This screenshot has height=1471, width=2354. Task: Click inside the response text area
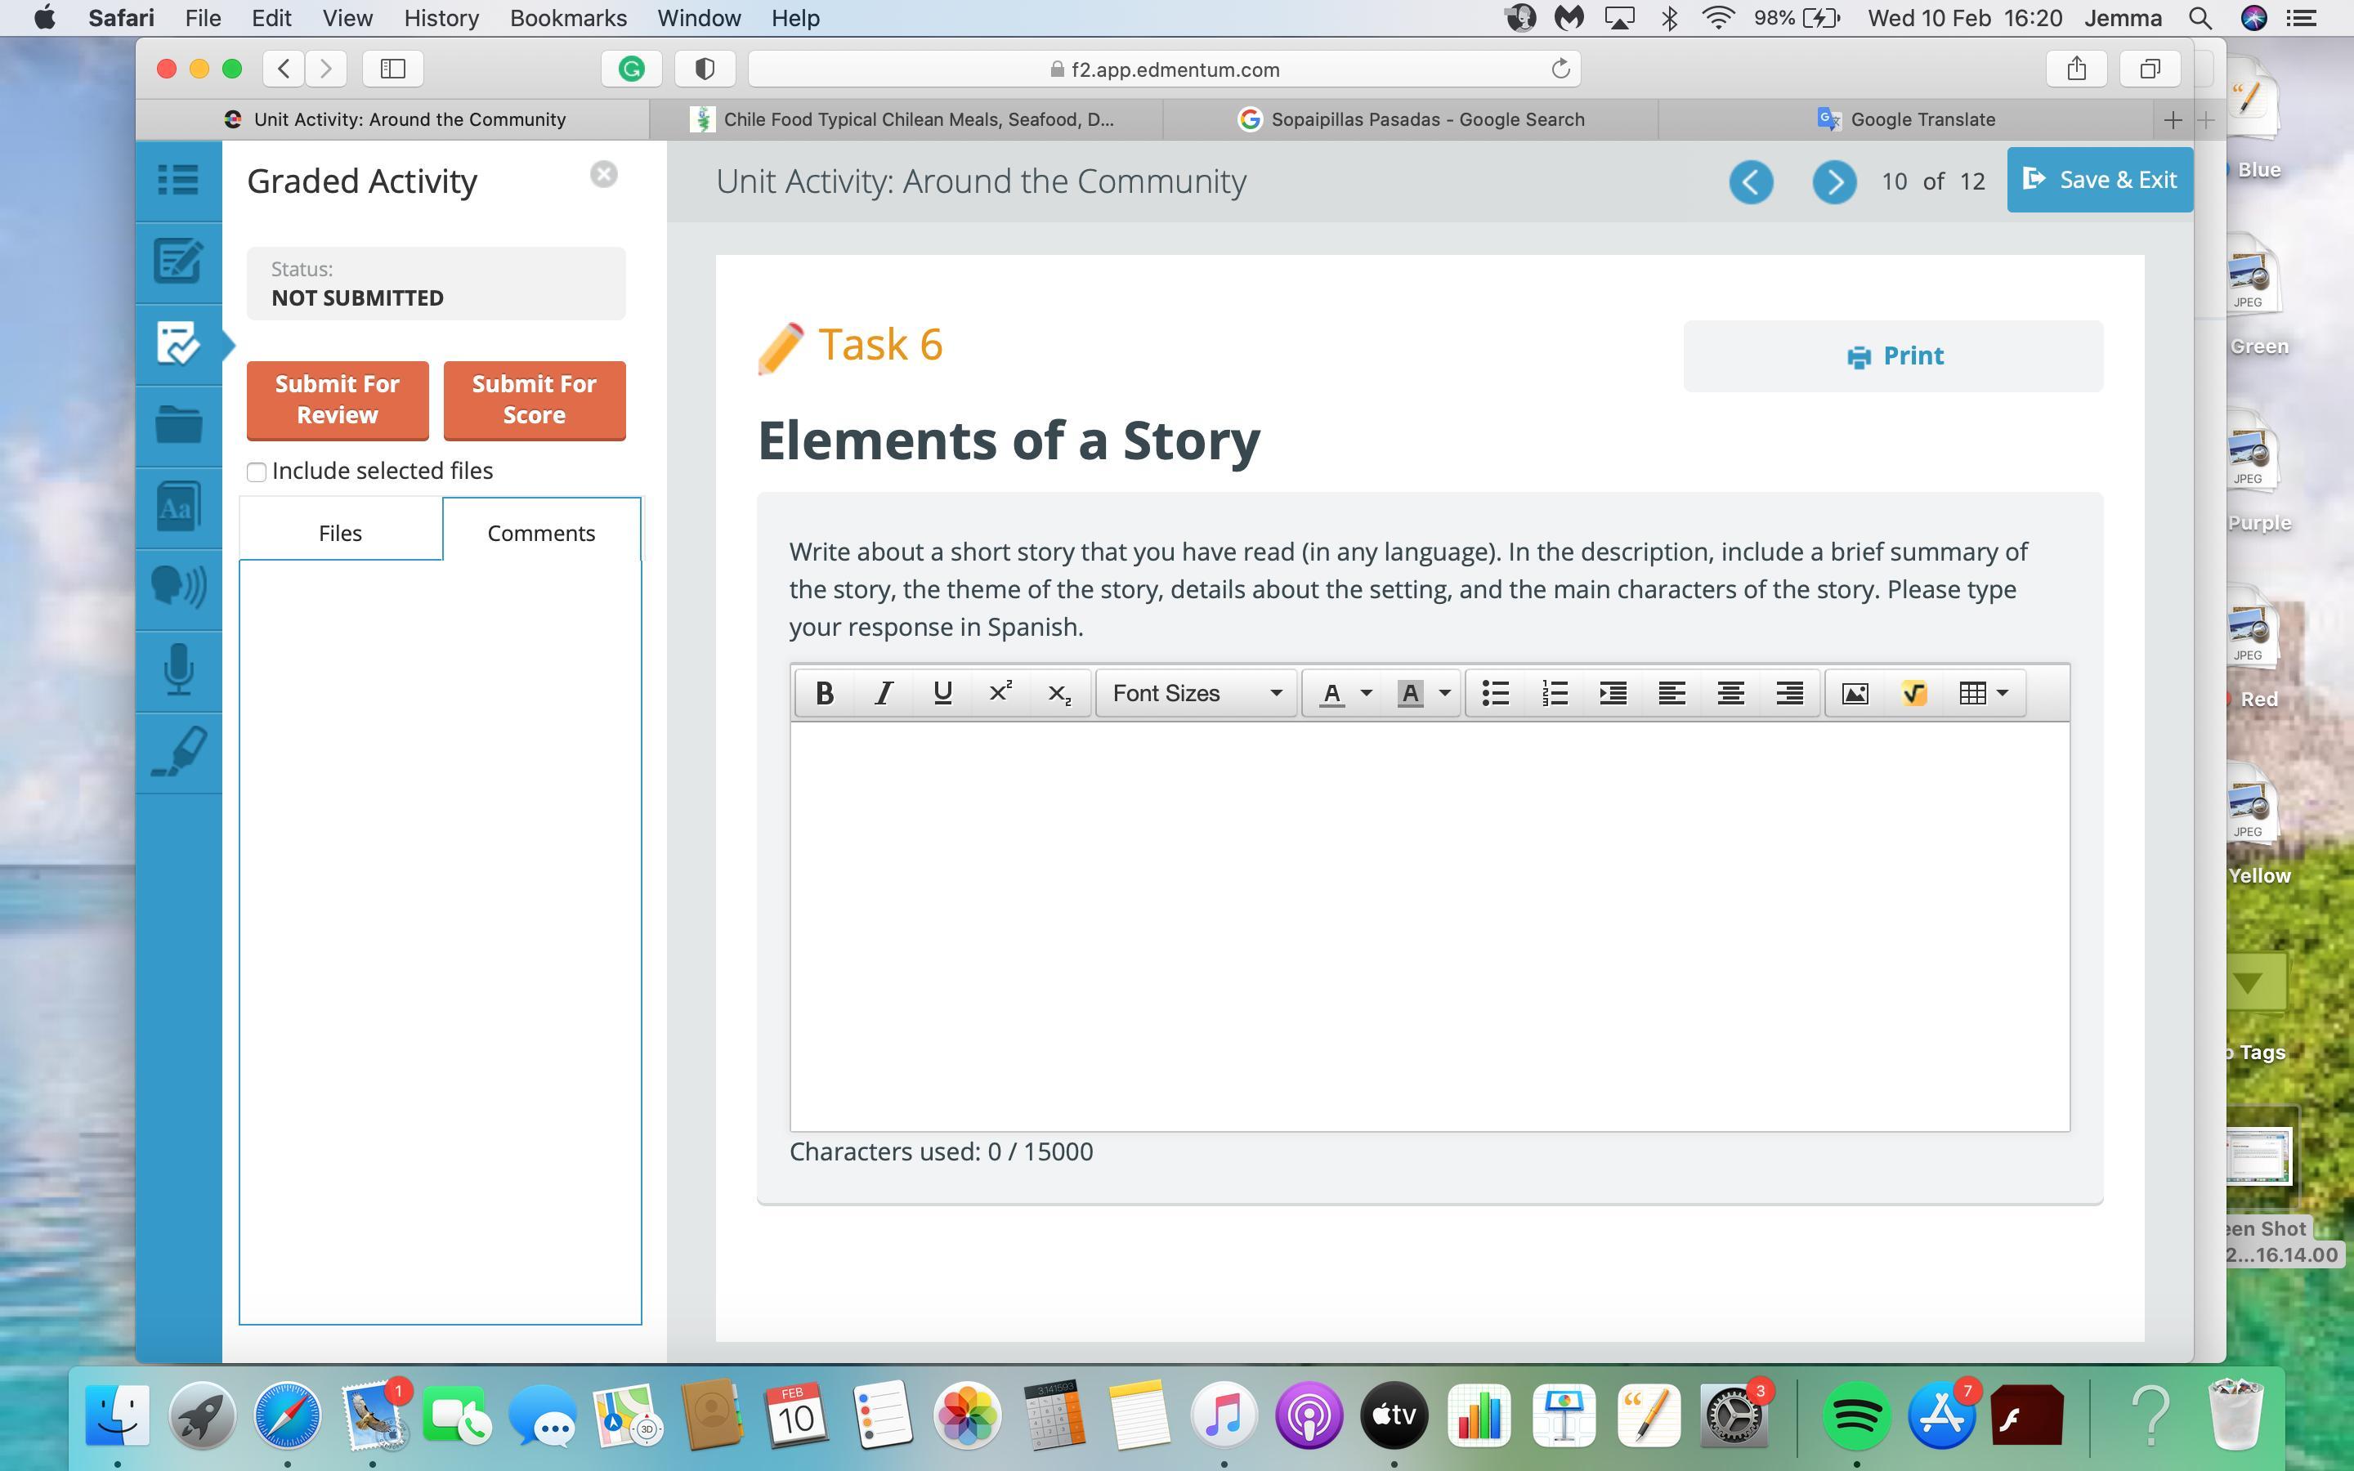click(x=1429, y=924)
